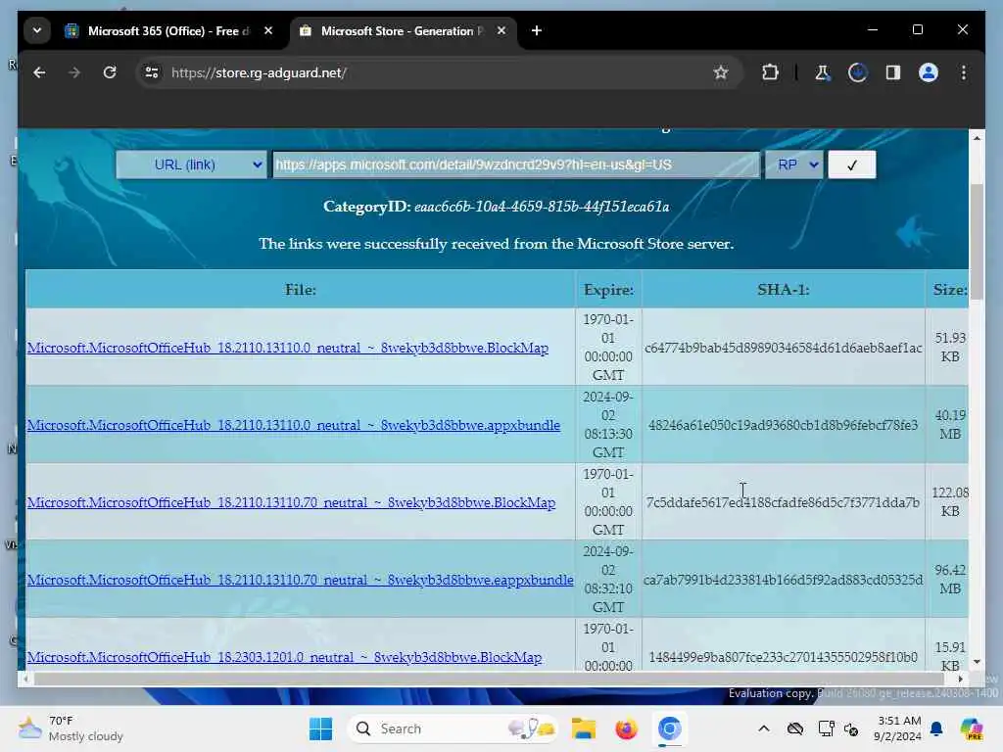Download 18.2110.13110.0 BlockMap file link
This screenshot has height=752, width=1003.
point(288,348)
